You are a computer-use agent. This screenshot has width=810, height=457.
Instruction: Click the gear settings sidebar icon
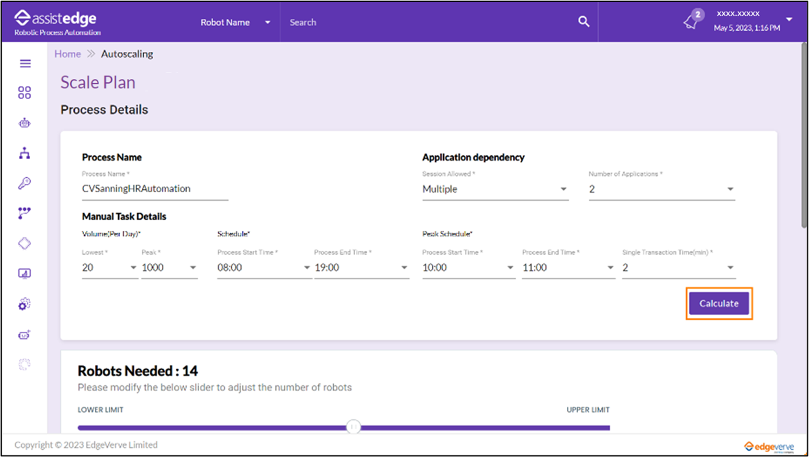click(x=25, y=304)
